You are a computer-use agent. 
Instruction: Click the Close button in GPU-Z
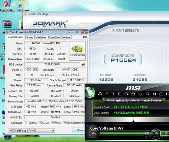tap(78, 130)
